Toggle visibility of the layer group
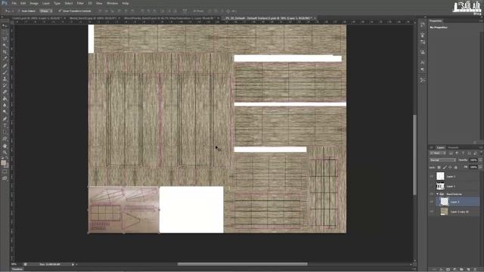The width and height of the screenshot is (484, 272). (432, 194)
